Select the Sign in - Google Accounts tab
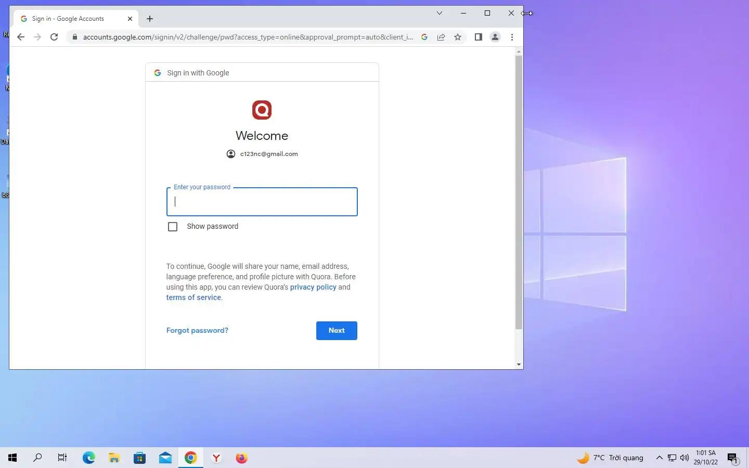 tap(76, 19)
